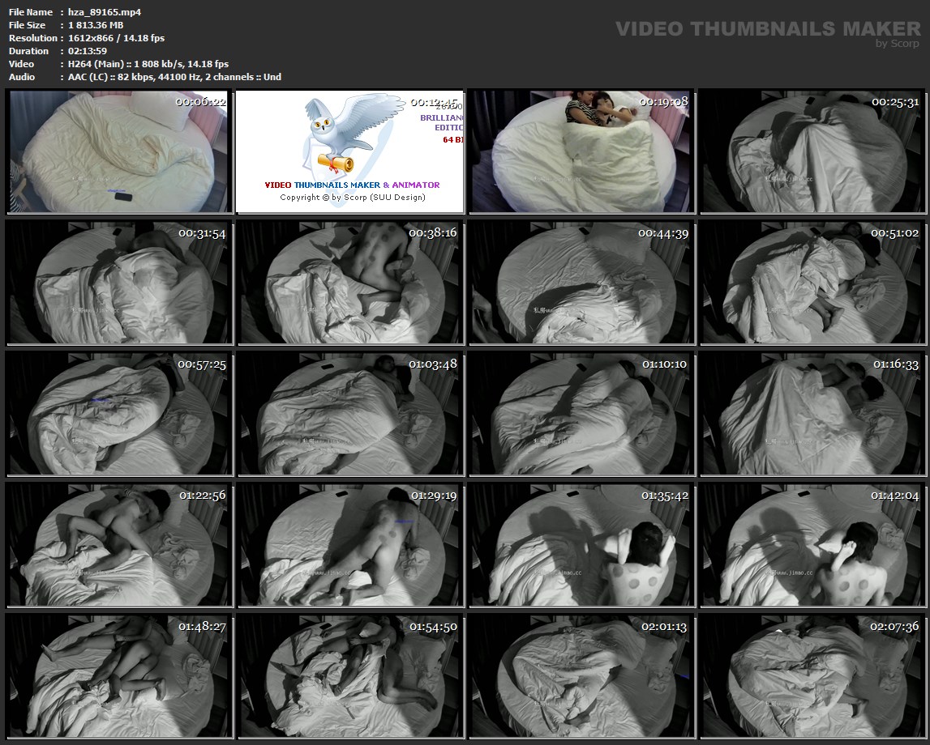Click the VIDEO THUMBNAILS MAKER header title
Viewport: 930px width, 745px height.
(767, 29)
